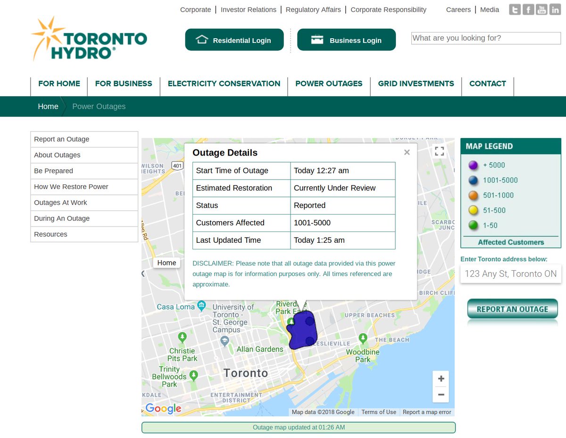The height and width of the screenshot is (438, 566).
Task: Open Business Login
Action: pos(346,40)
